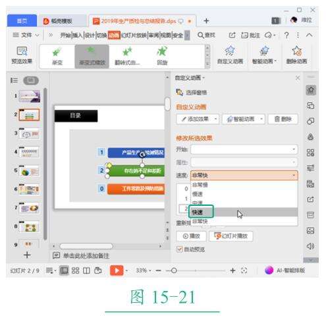Collapse the ribbon with the up caret
Screen dimensions: 326x316
(x=309, y=35)
